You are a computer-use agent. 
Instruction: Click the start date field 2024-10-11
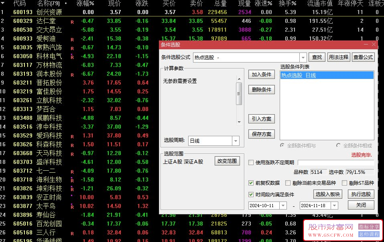(x=264, y=206)
